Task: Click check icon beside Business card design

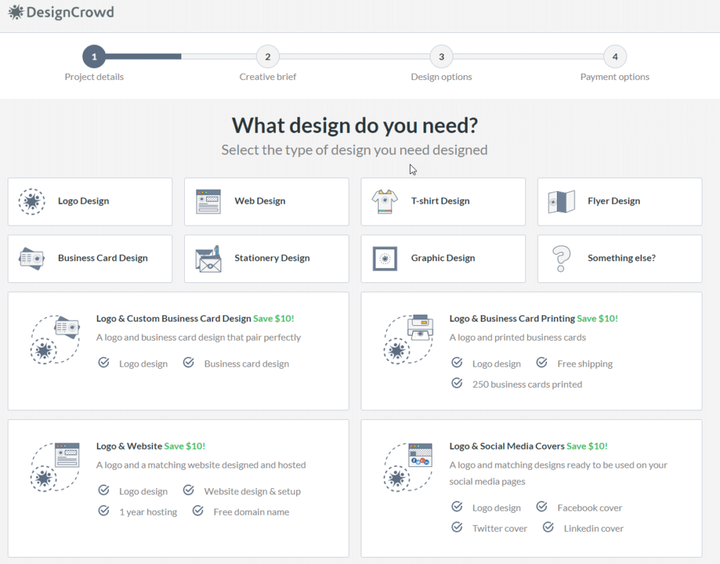Action: point(188,362)
